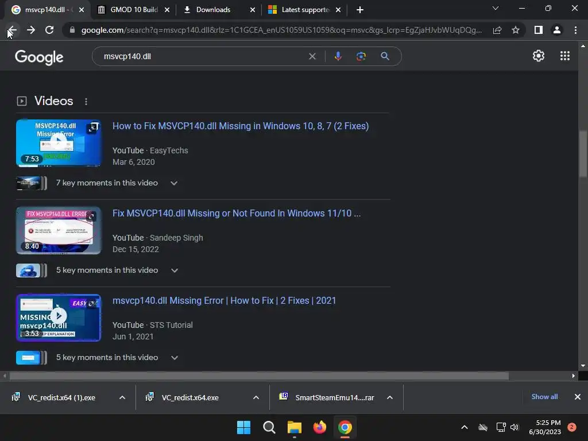Play the EasyTechs 7:53 video thumbnail
588x441 pixels.
pos(59,143)
